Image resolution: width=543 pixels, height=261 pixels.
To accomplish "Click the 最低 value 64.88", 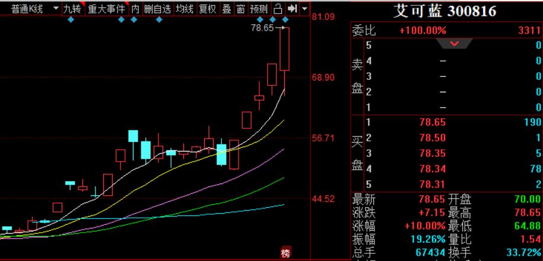I will click(x=528, y=226).
